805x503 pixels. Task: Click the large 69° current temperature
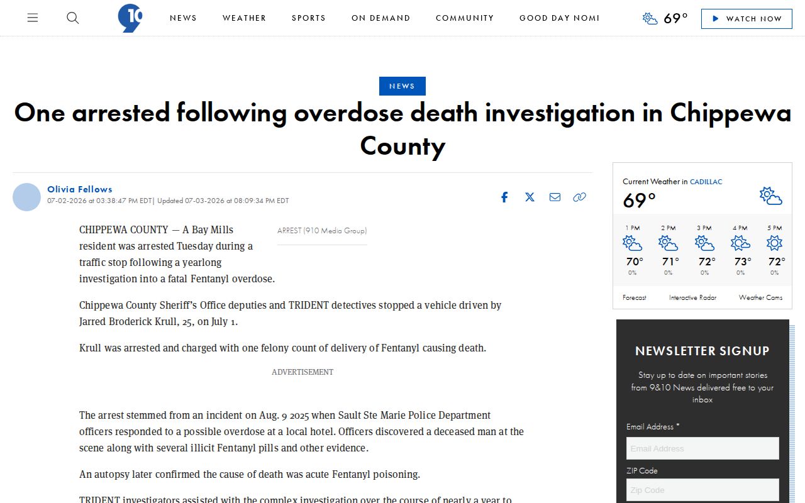639,201
